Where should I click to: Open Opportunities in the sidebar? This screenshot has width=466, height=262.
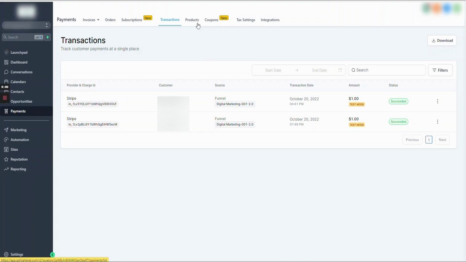pos(21,102)
